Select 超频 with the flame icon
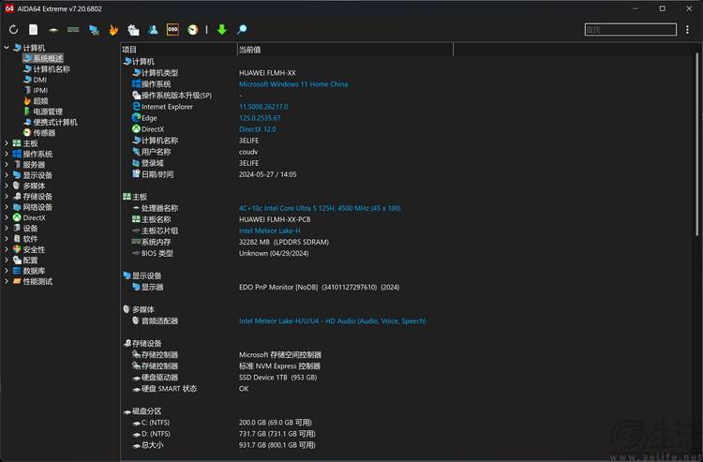 click(36, 101)
